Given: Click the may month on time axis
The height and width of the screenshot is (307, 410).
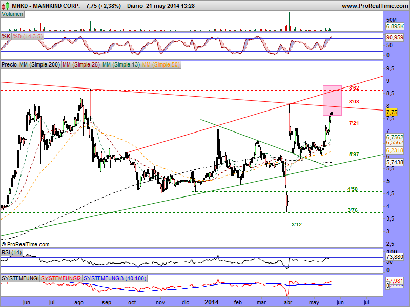Looking at the screenshot, I should [x=314, y=302].
